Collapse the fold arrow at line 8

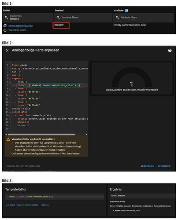pos(10,89)
